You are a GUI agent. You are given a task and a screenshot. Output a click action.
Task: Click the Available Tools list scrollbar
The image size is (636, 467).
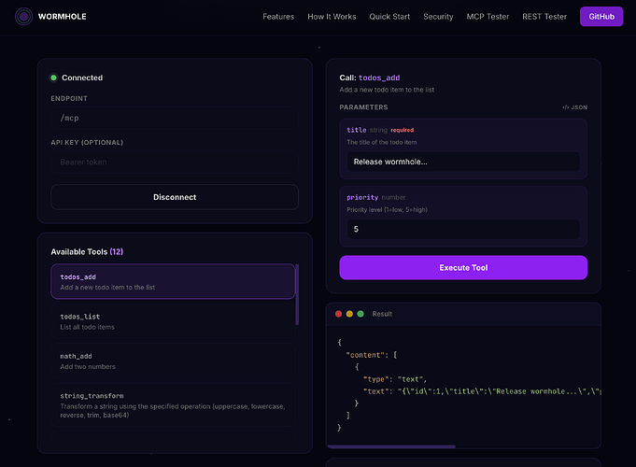pos(297,294)
